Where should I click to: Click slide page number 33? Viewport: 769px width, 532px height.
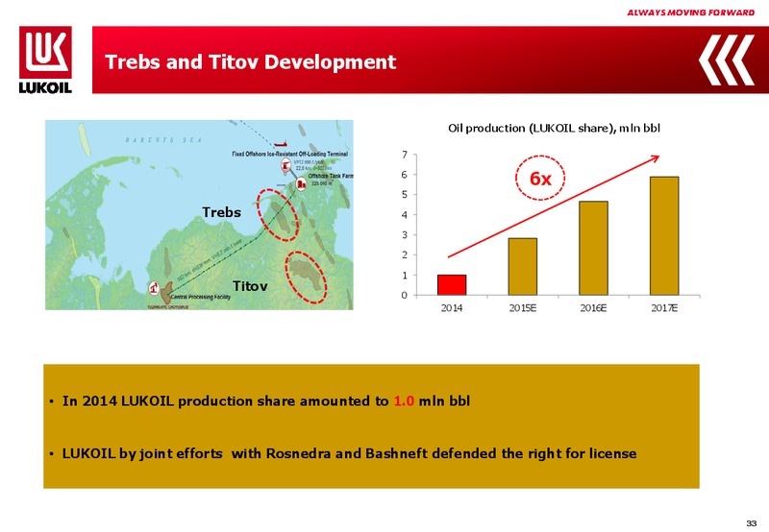[751, 523]
